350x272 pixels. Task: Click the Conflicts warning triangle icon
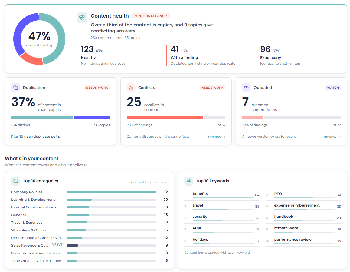131,87
